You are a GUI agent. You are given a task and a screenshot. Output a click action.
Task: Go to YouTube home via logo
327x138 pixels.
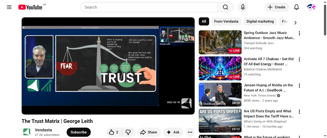click(30, 7)
